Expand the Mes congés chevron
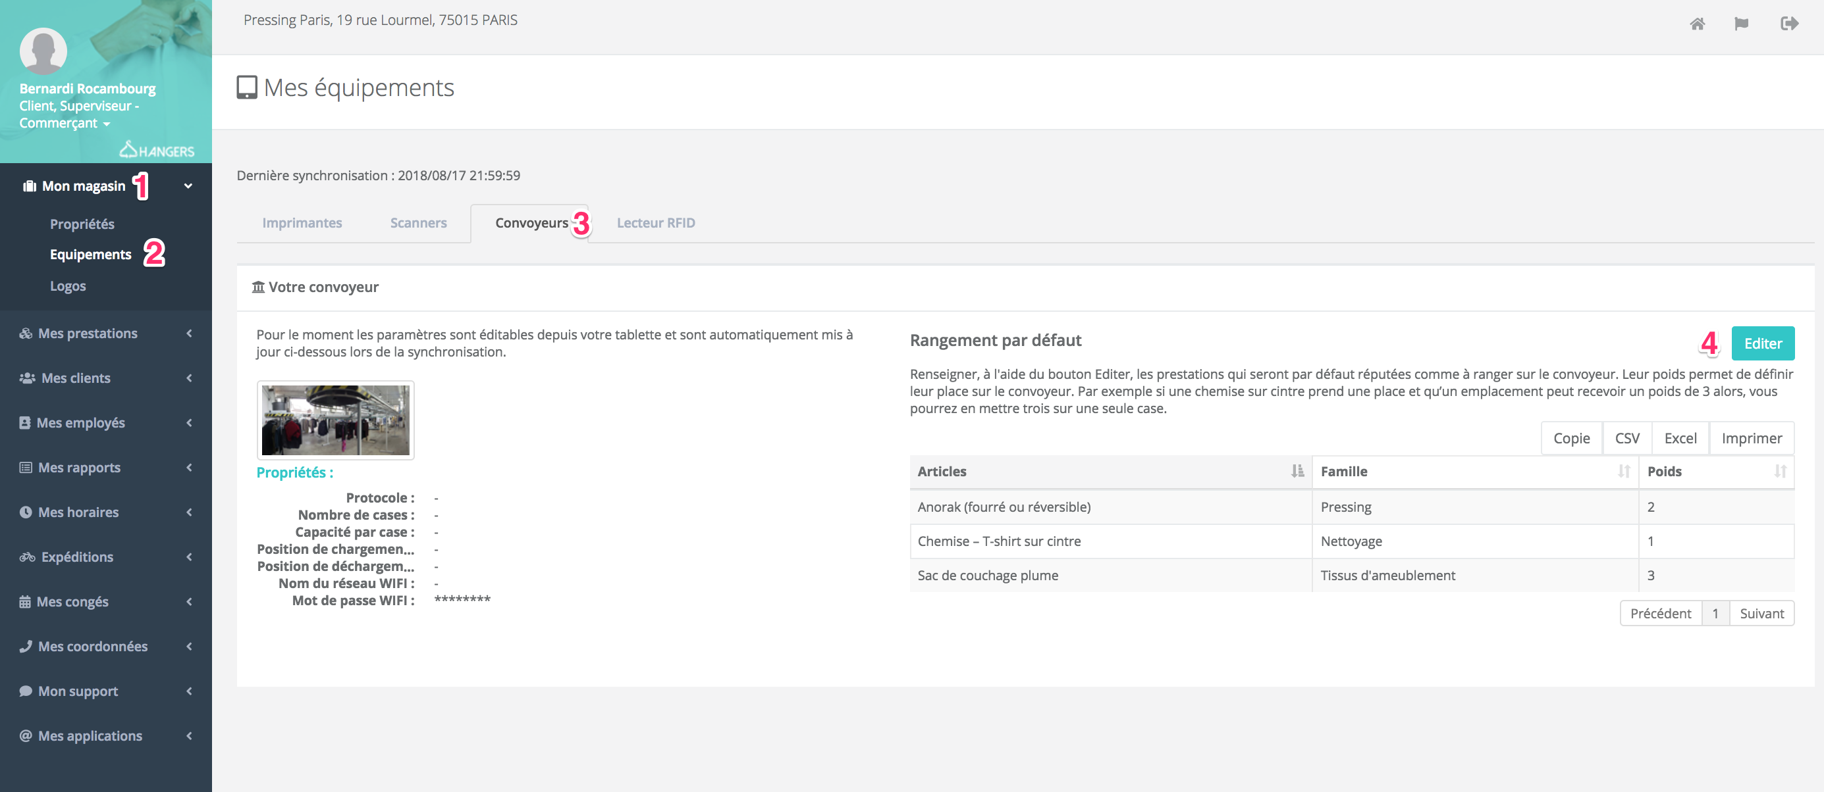 coord(189,602)
